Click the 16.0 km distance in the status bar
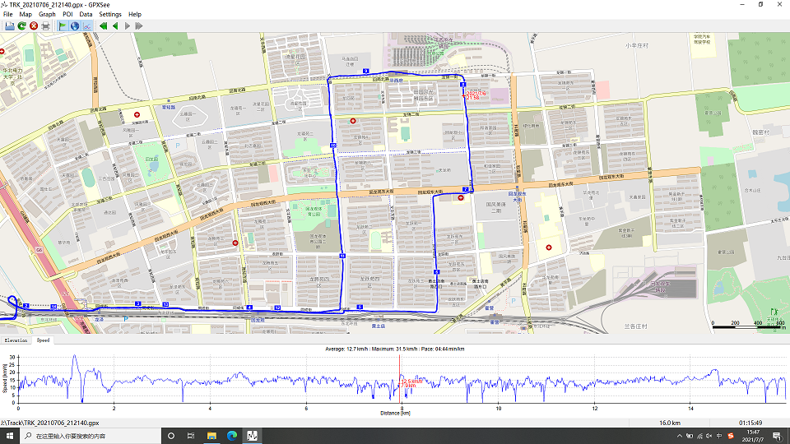790x444 pixels. (670, 423)
